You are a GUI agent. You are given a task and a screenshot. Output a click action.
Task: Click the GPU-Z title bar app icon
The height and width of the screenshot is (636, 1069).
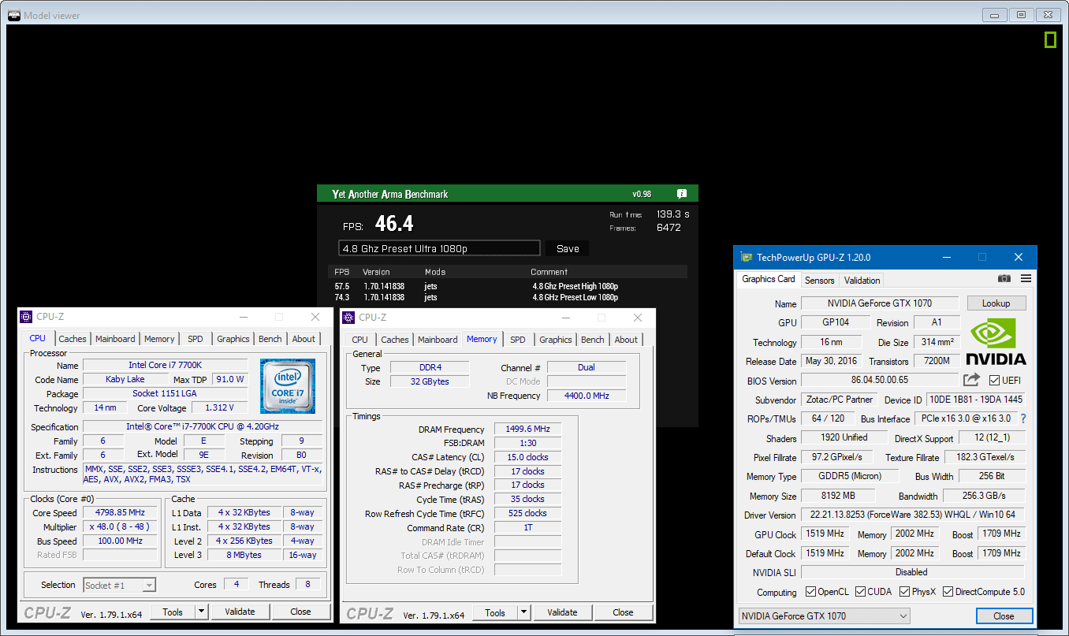(x=746, y=257)
